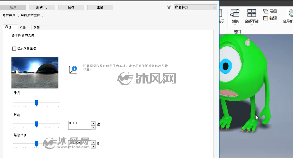Expand the 切换 dropdown arrow
The height and width of the screenshot is (158, 293).
[235, 25]
